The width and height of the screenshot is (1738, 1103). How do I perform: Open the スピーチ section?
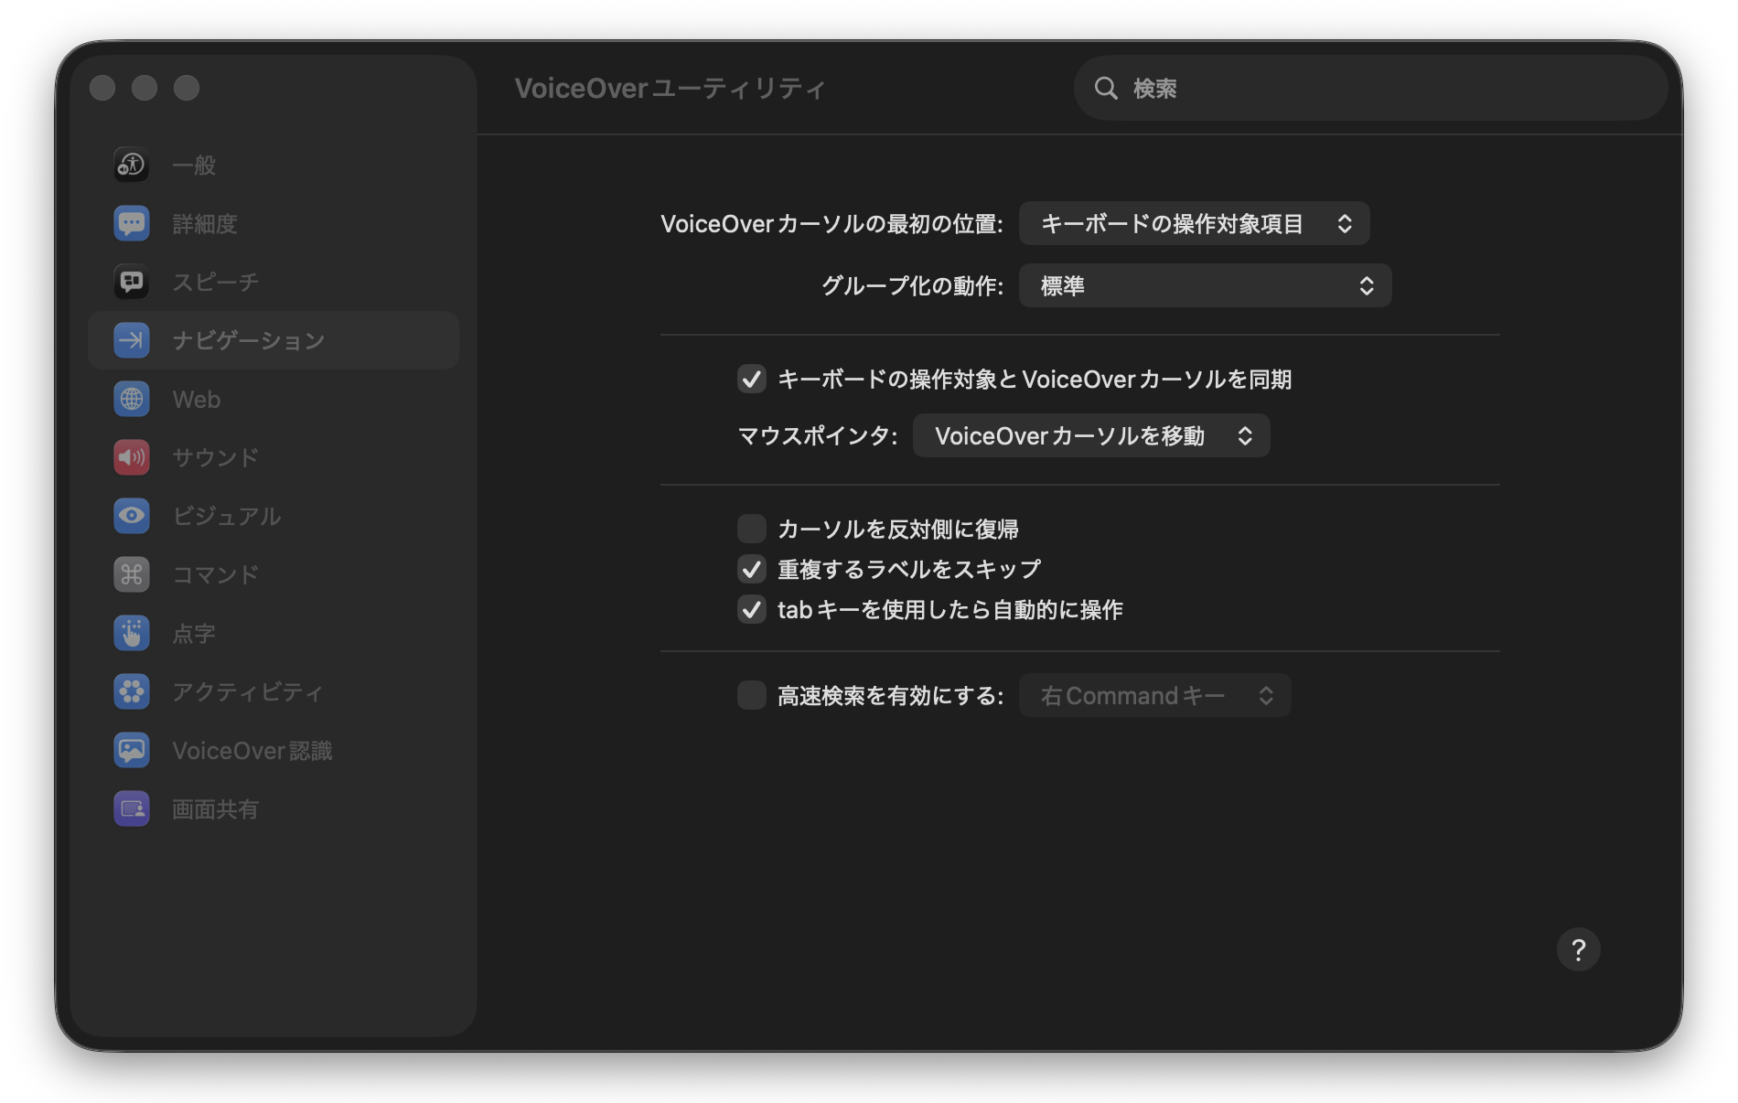pos(274,282)
